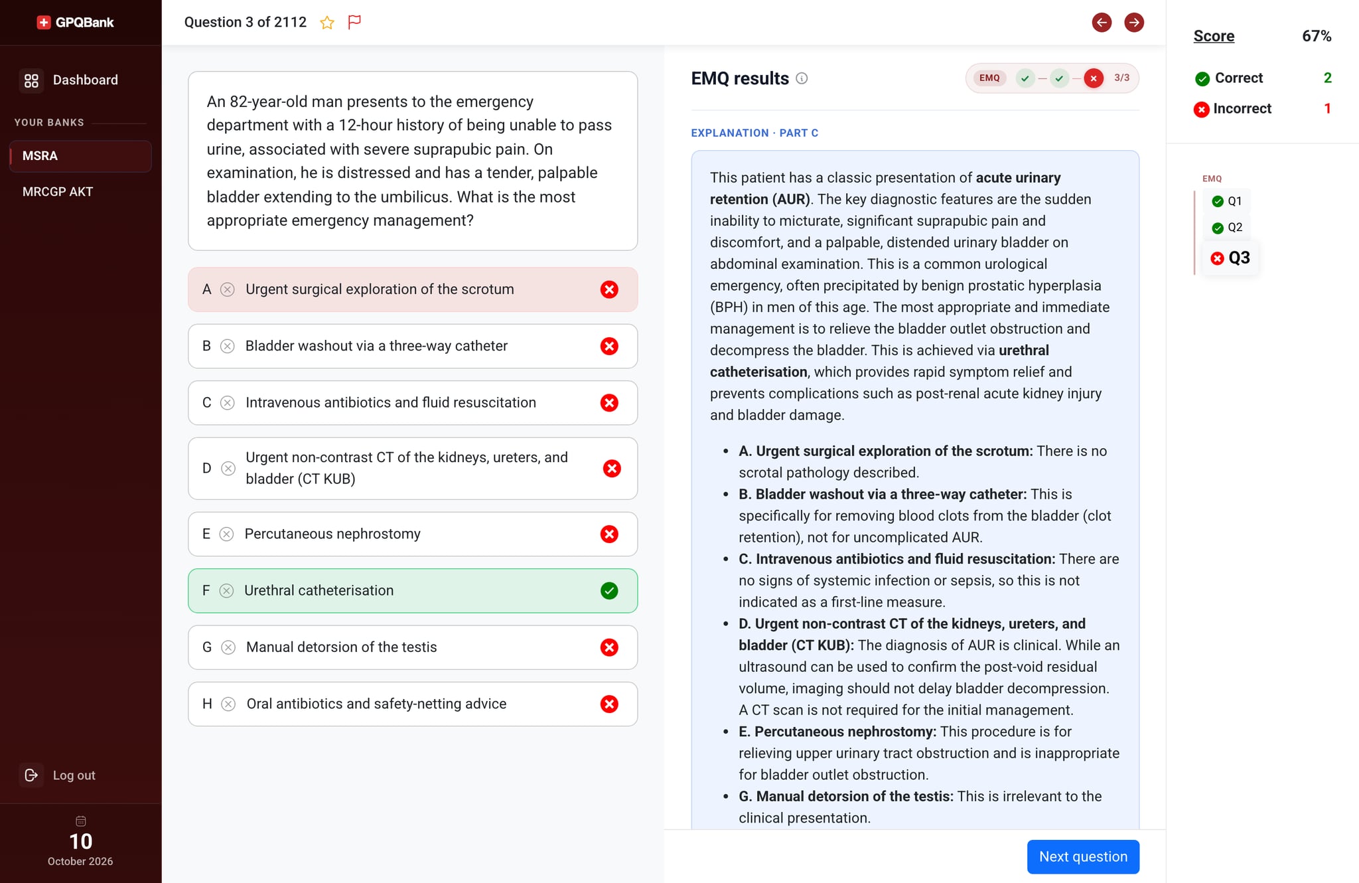The width and height of the screenshot is (1359, 883).
Task: Open EMQ results info icon
Action: point(802,78)
